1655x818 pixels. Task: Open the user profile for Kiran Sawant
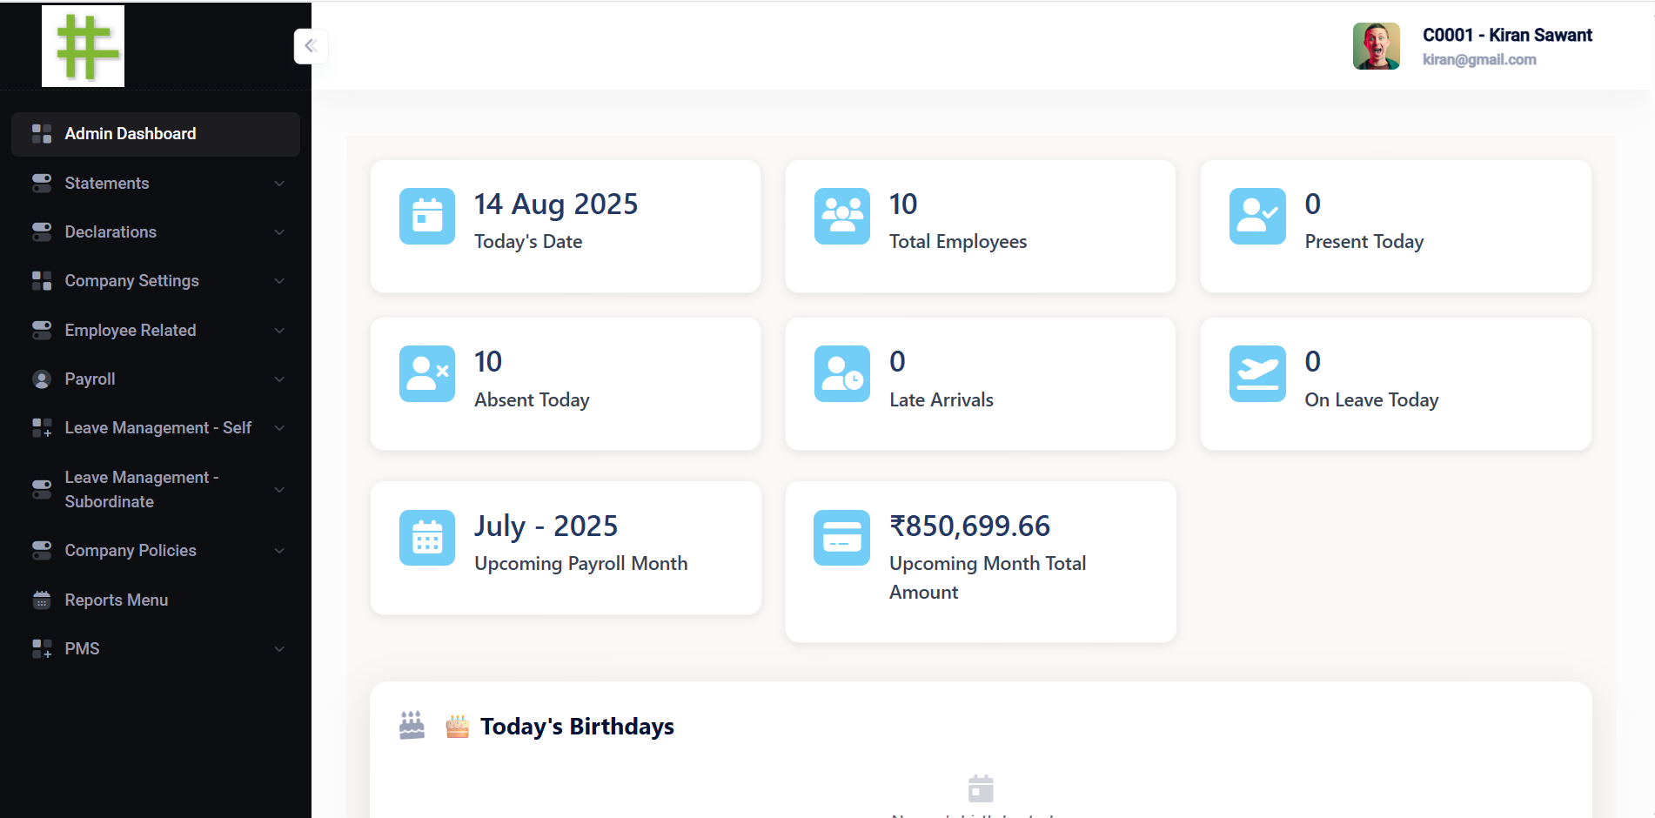1508,35
